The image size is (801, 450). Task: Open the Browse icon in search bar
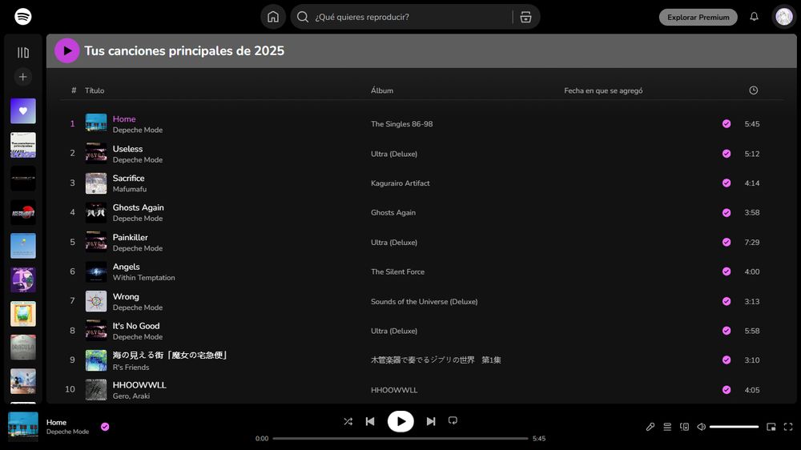pyautogui.click(x=525, y=17)
